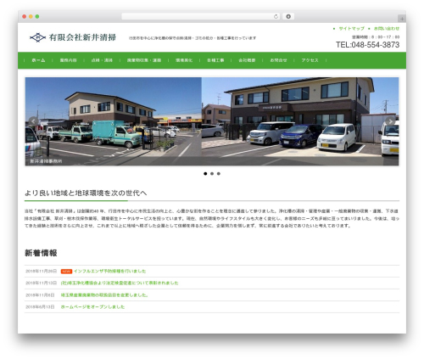Image resolution: width=424 pixels, height=359 pixels.
Task: Click date 2018年6月13日
Action: [x=40, y=307]
